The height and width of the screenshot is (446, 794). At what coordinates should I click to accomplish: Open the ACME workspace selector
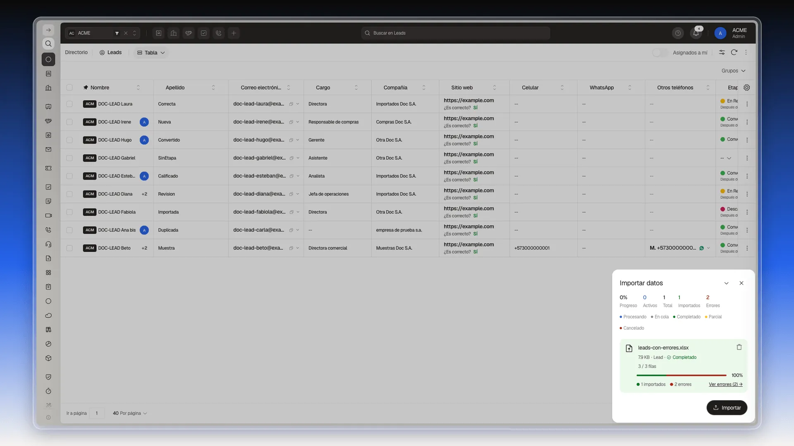click(103, 33)
